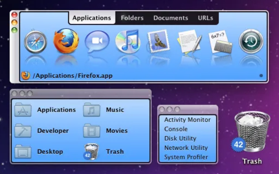Launch Time Machine clock icon

pyautogui.click(x=251, y=41)
